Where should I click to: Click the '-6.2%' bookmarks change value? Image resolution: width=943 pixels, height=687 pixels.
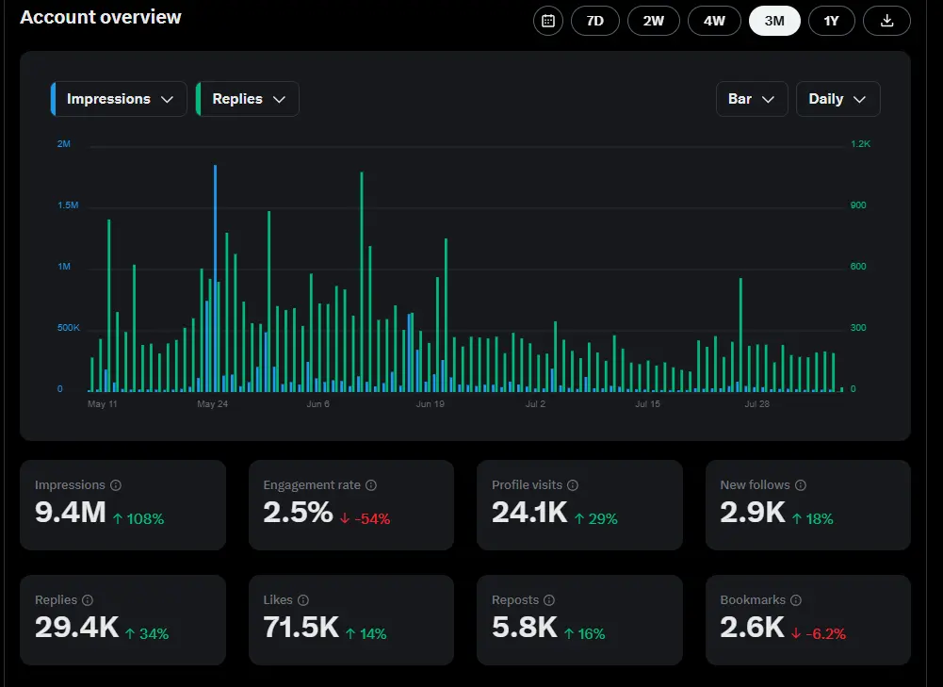coord(826,633)
